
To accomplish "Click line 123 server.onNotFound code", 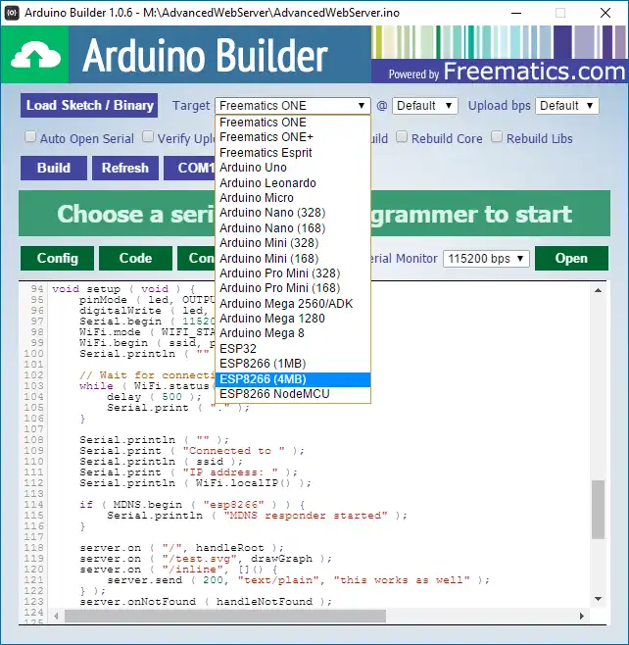I will point(206,602).
